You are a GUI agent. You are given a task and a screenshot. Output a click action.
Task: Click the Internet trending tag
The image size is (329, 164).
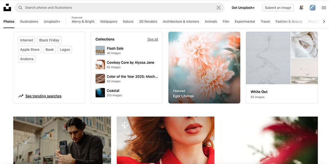(27, 40)
